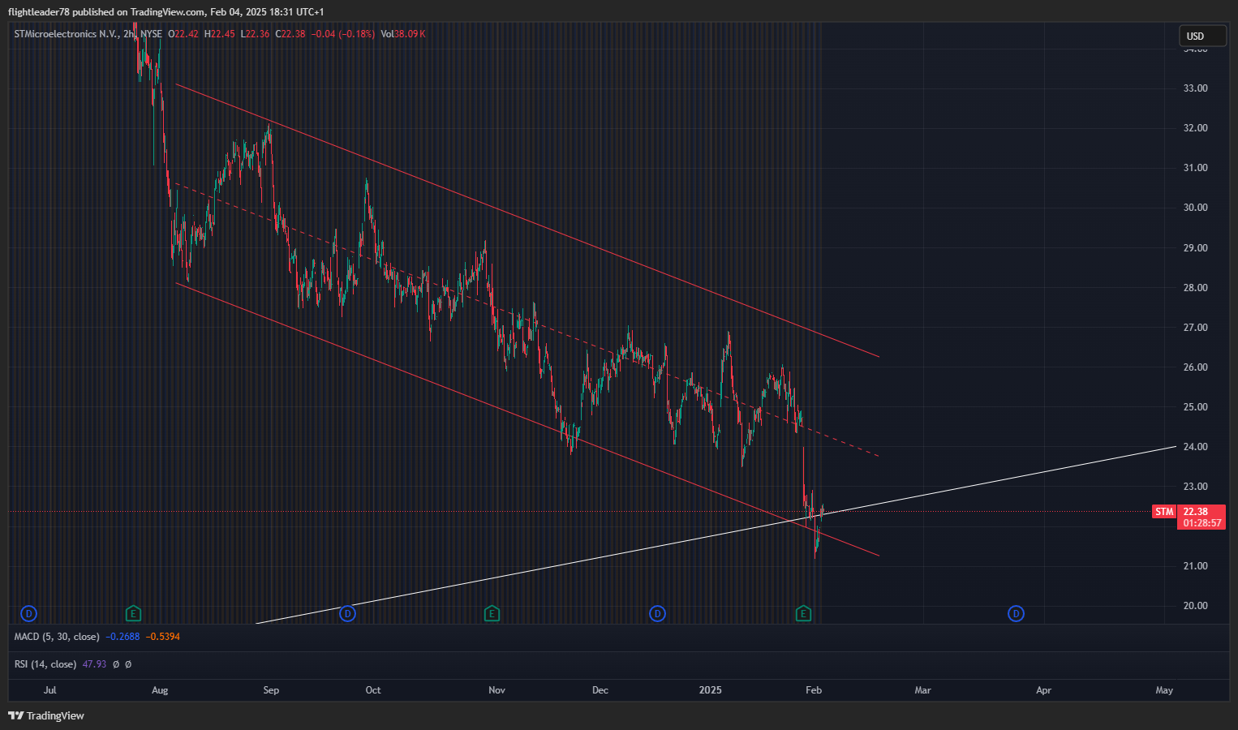Click the Apr label on time axis
The height and width of the screenshot is (730, 1238).
[x=1043, y=690]
